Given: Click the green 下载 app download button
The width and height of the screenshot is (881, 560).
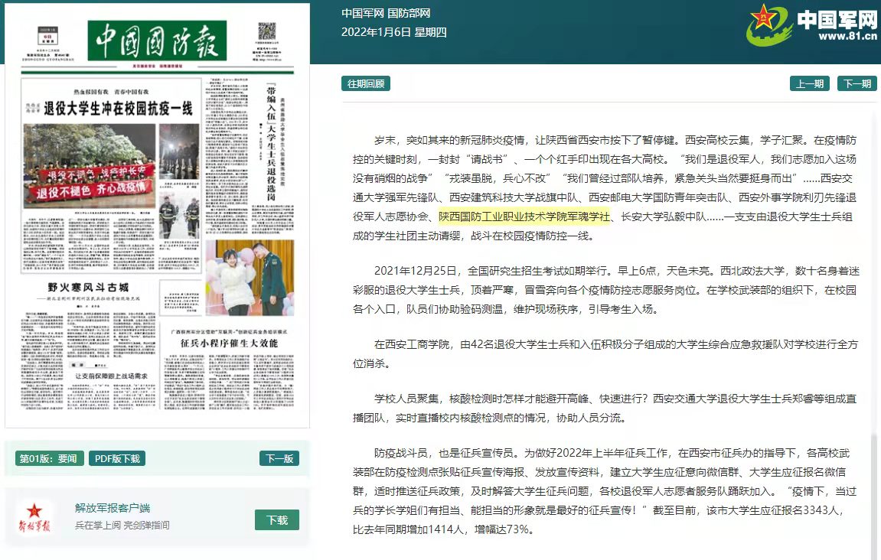Looking at the screenshot, I should pos(277,519).
